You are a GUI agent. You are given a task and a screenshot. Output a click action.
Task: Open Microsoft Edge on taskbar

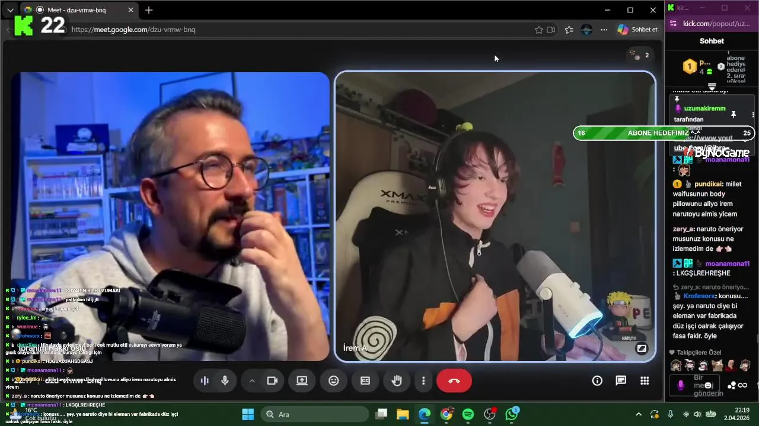pyautogui.click(x=425, y=414)
